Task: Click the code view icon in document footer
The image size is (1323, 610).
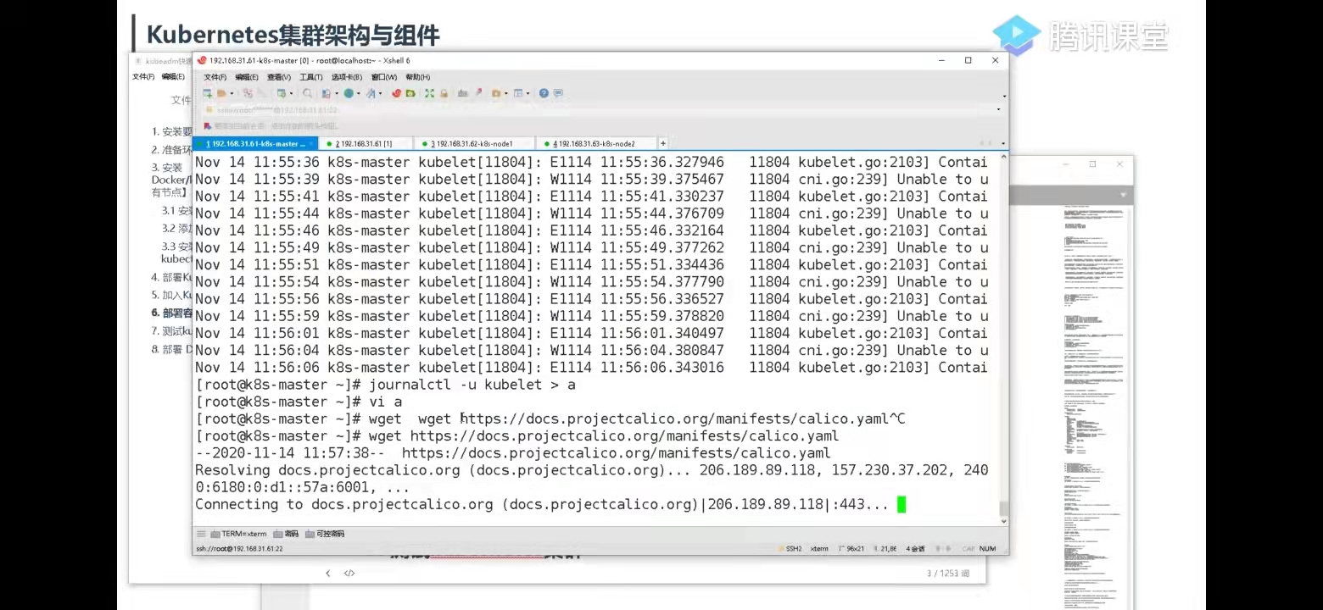Action: click(x=349, y=574)
